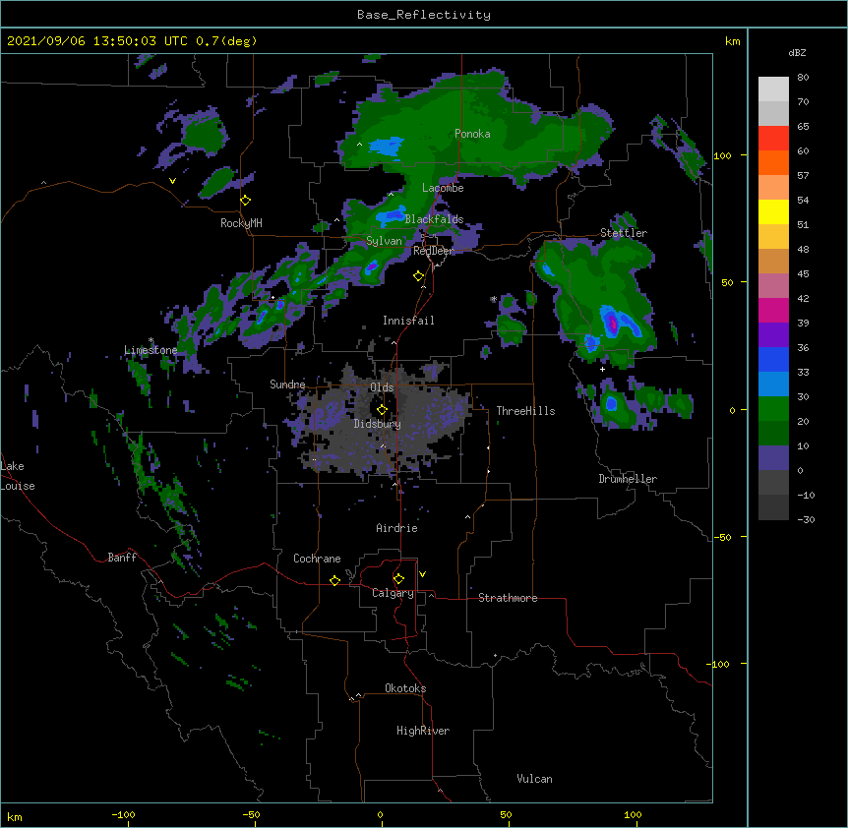Click the RedDeer label
Viewport: 848px width, 828px height.
pos(433,251)
